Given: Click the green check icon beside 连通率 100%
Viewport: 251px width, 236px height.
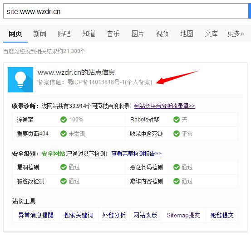Looking at the screenshot, I should tap(64, 120).
